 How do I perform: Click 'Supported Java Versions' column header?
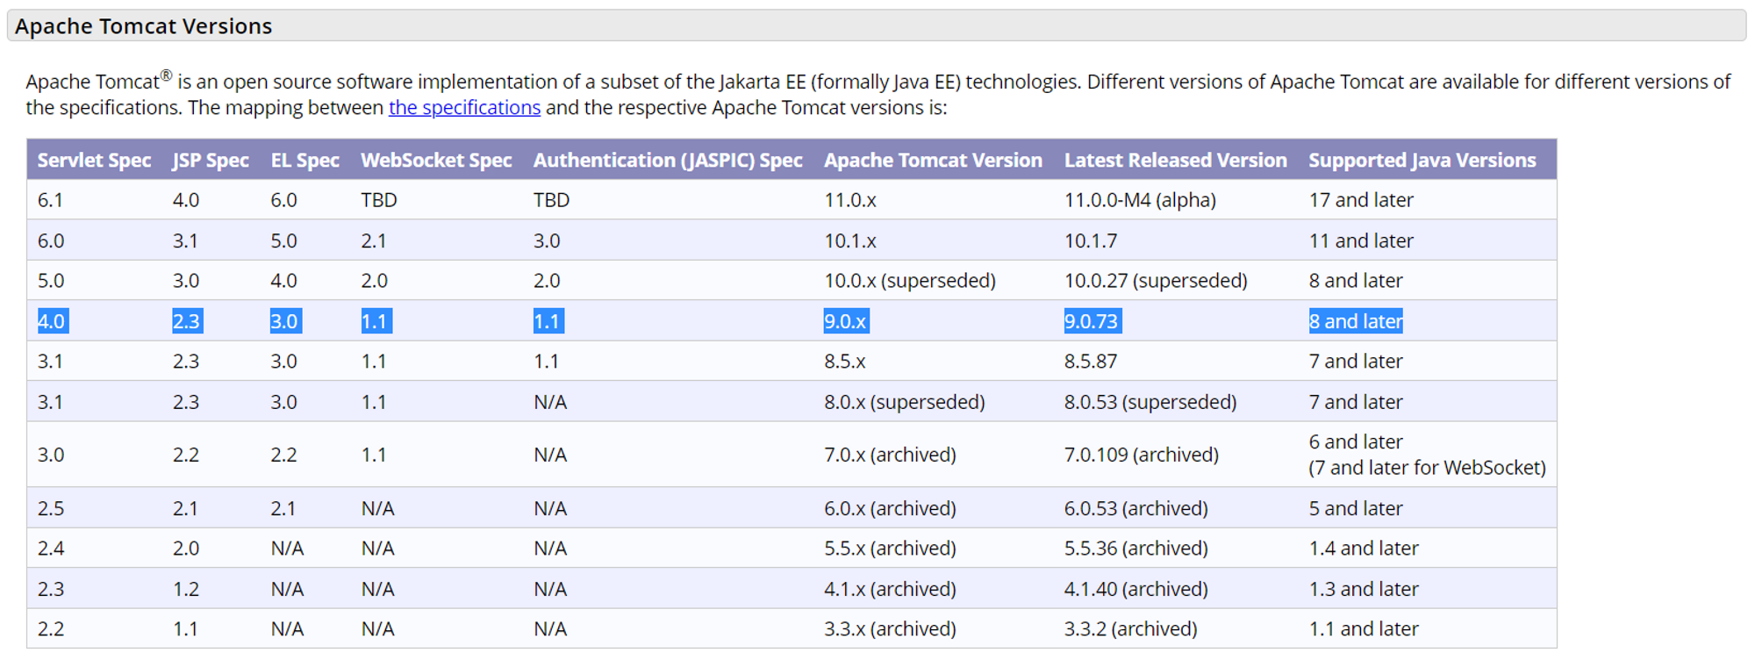(1422, 161)
